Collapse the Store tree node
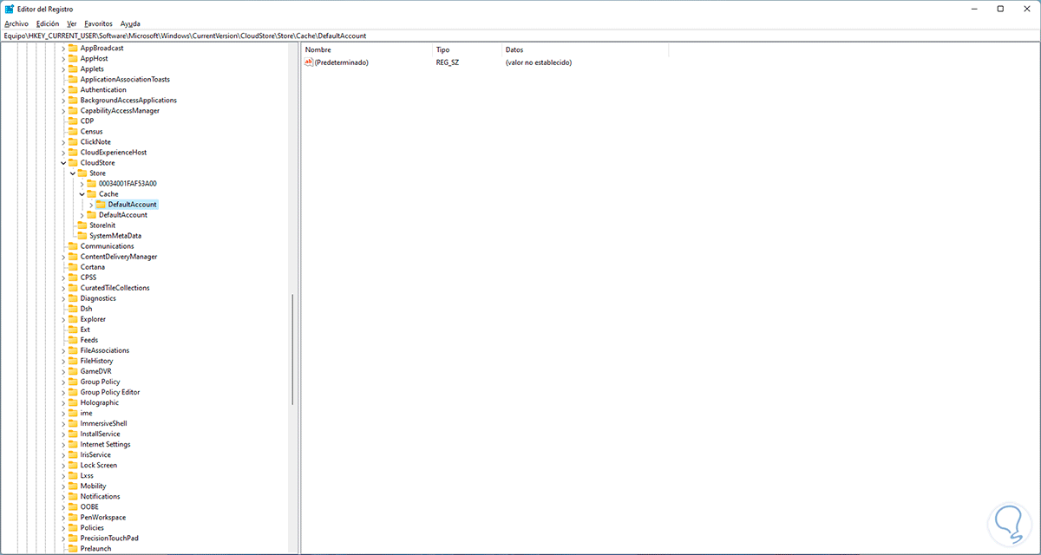The image size is (1041, 555). (x=73, y=173)
